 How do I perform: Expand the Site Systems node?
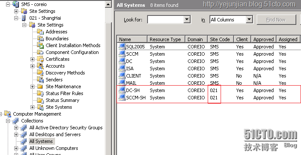pyautogui.click(x=32, y=107)
